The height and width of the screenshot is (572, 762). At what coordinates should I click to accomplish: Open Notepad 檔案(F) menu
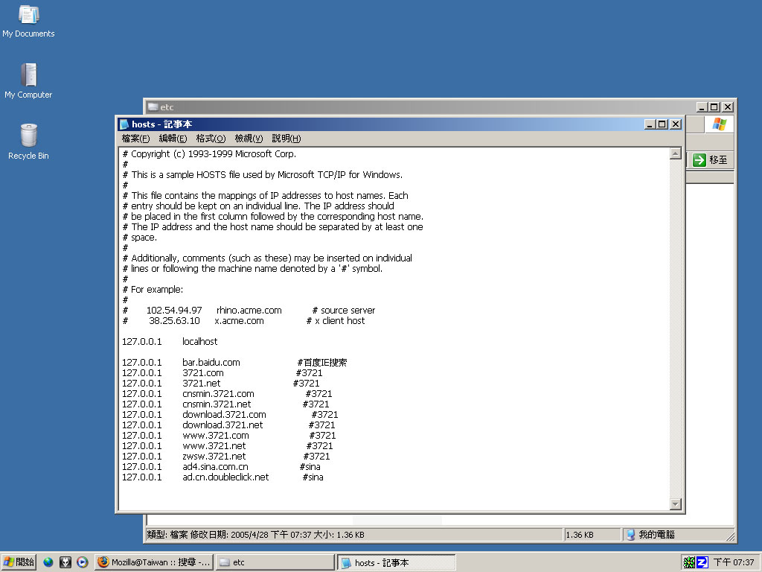tap(135, 139)
